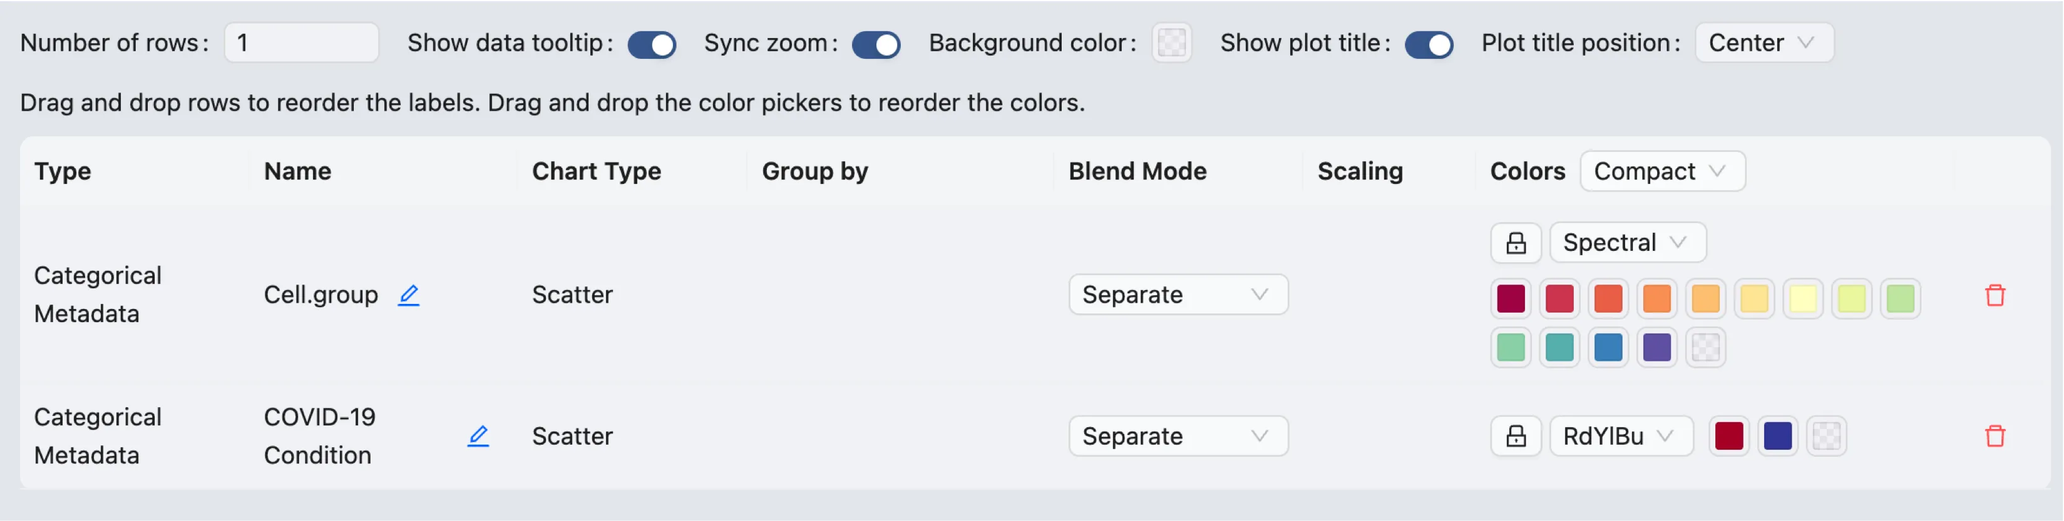
Task: Click the Number of rows input field
Action: pyautogui.click(x=301, y=43)
